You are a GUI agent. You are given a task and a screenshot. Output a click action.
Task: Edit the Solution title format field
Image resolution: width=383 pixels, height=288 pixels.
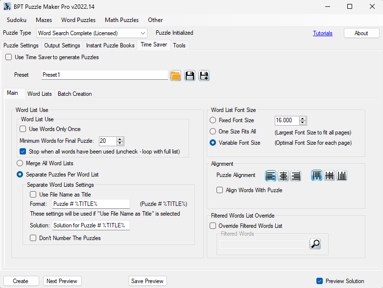[x=91, y=225]
